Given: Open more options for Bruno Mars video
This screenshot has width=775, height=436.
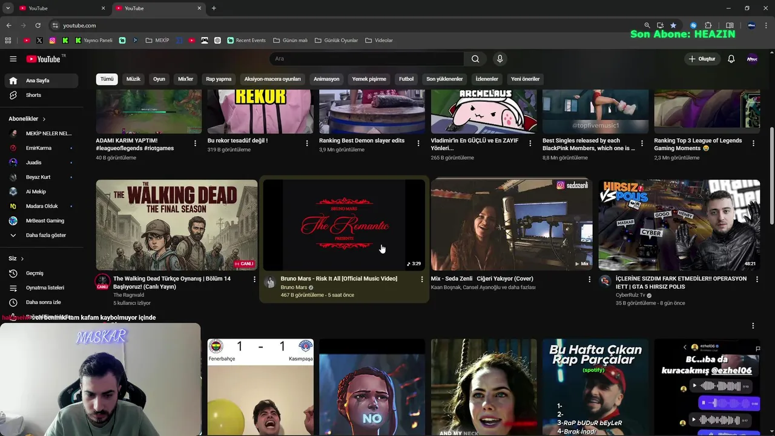Looking at the screenshot, I should click(422, 279).
